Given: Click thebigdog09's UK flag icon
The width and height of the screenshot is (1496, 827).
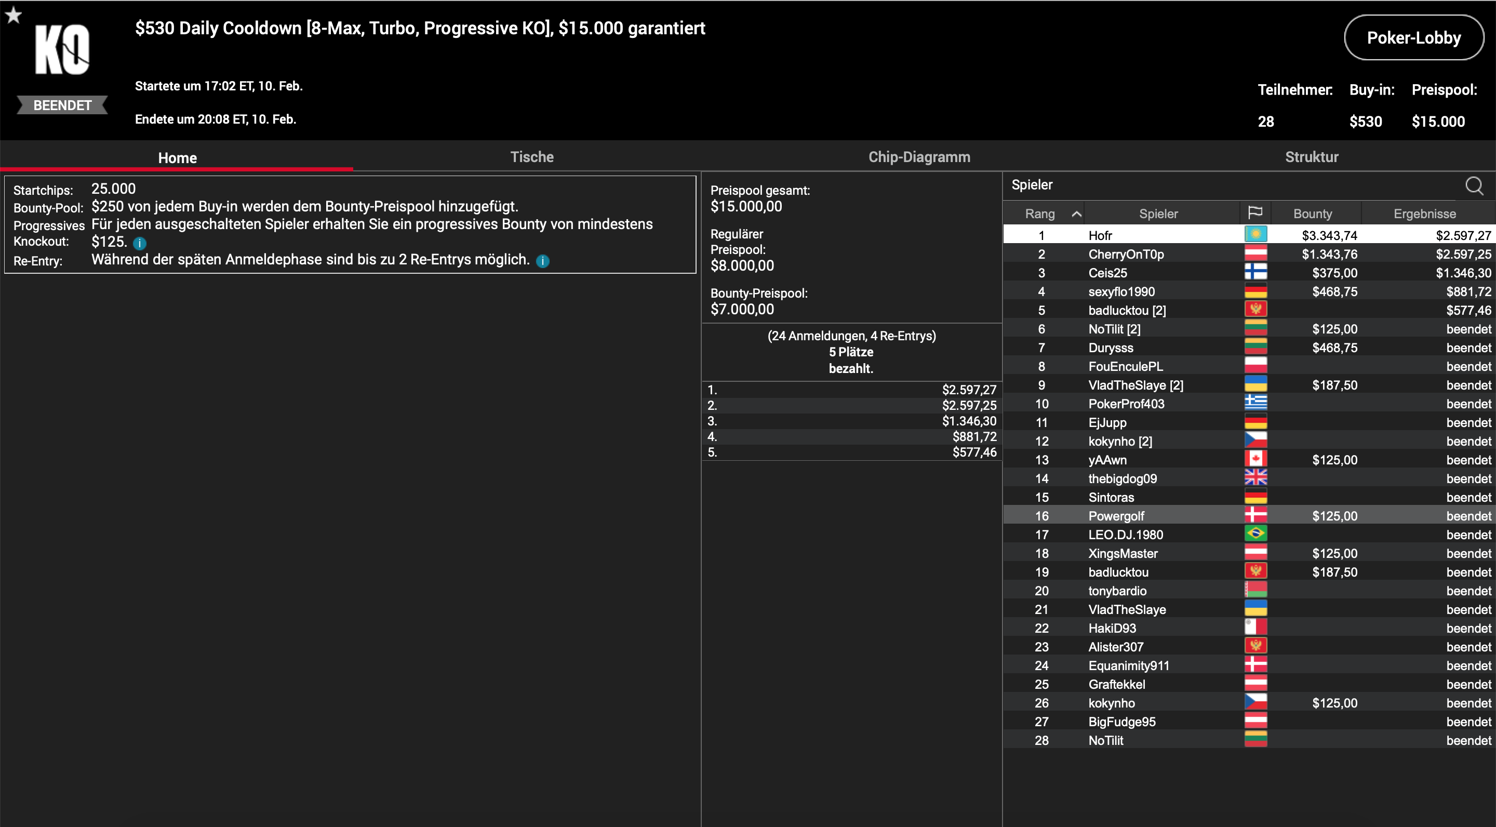Looking at the screenshot, I should (x=1255, y=478).
